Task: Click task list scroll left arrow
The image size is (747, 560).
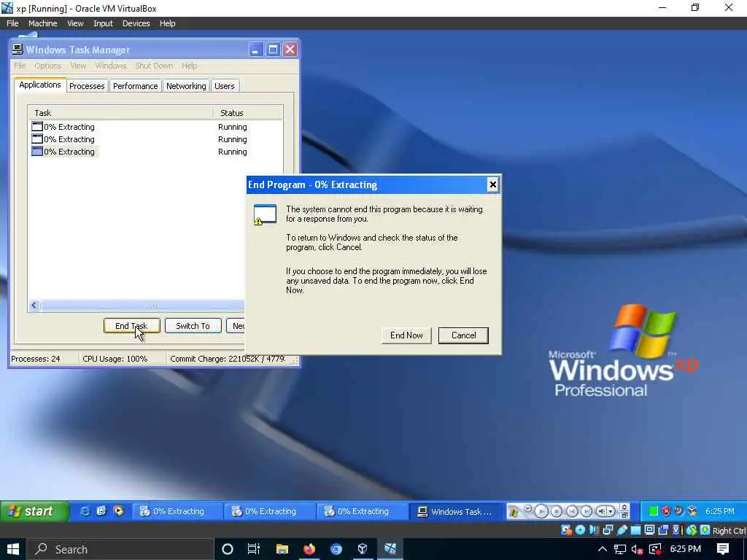Action: pyautogui.click(x=34, y=306)
